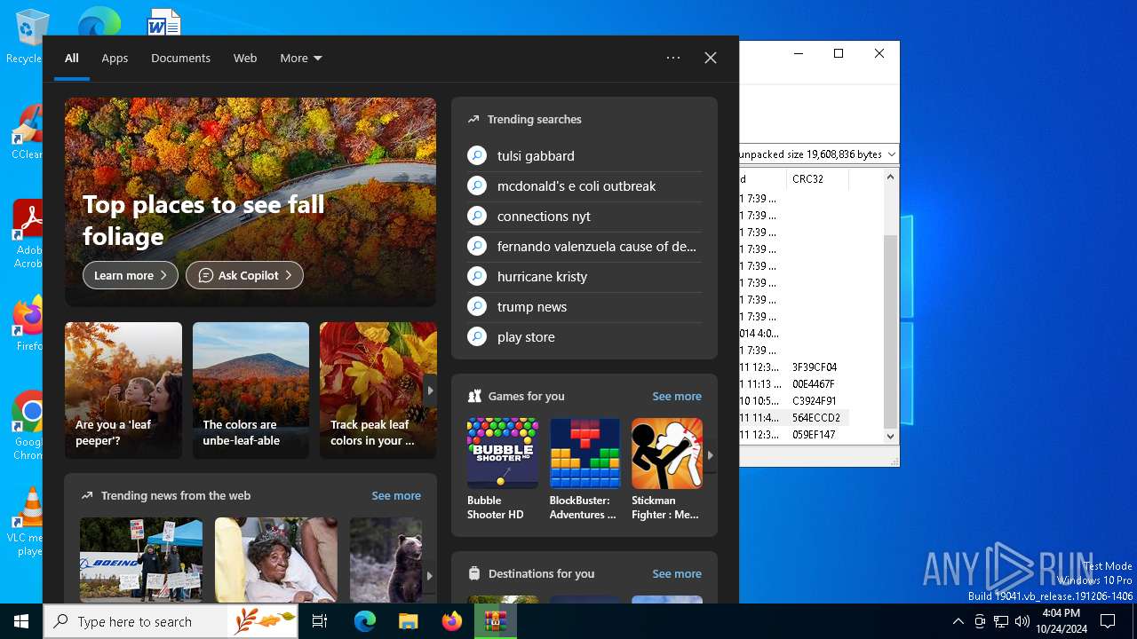Switch to the Web tab

(x=245, y=58)
